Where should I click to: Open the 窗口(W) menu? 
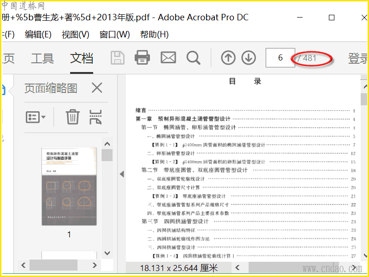(114, 35)
